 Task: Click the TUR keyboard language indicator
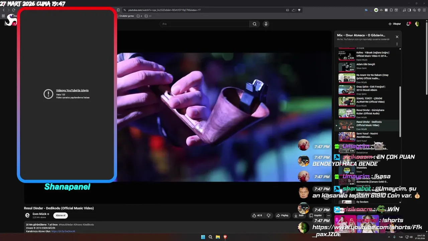point(401,237)
